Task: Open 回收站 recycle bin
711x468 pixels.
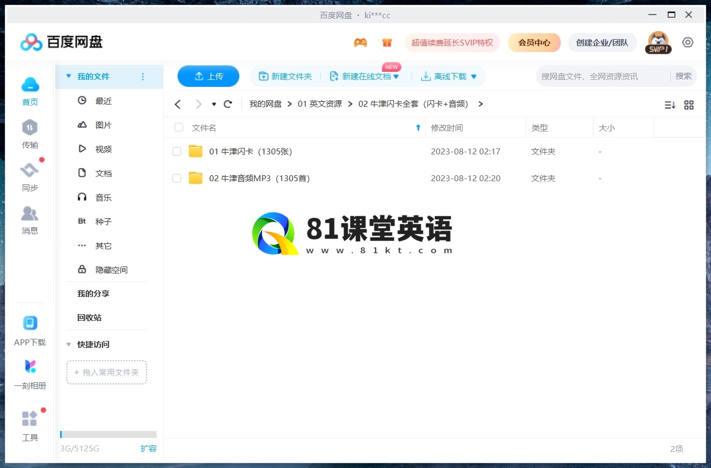Action: [x=89, y=317]
